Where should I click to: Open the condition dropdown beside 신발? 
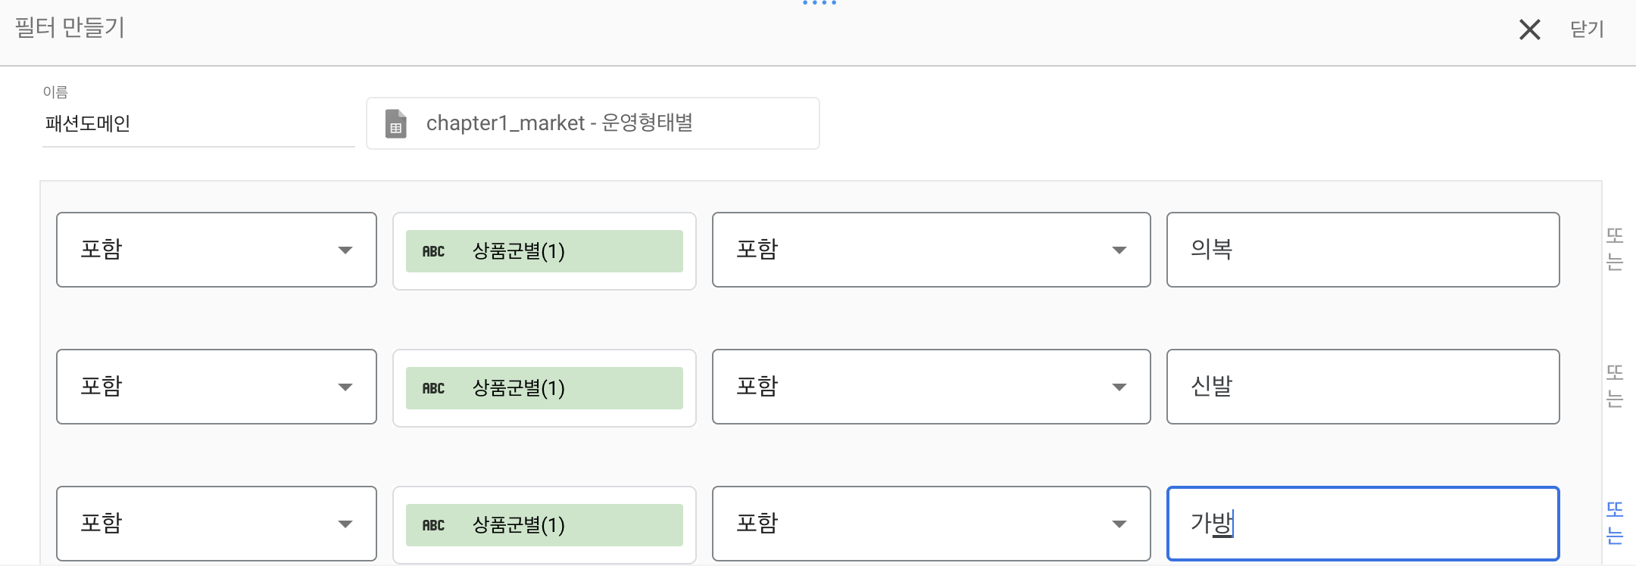click(931, 387)
